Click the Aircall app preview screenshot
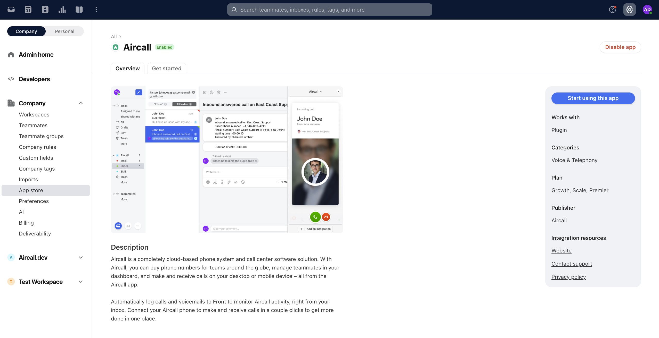This screenshot has height=338, width=659. 227,160
